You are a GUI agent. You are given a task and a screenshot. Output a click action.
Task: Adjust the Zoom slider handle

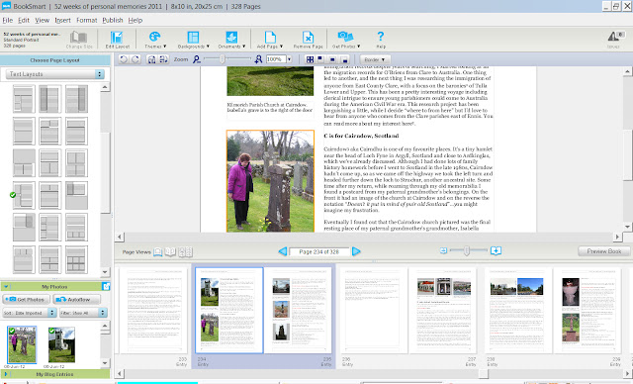(x=222, y=59)
